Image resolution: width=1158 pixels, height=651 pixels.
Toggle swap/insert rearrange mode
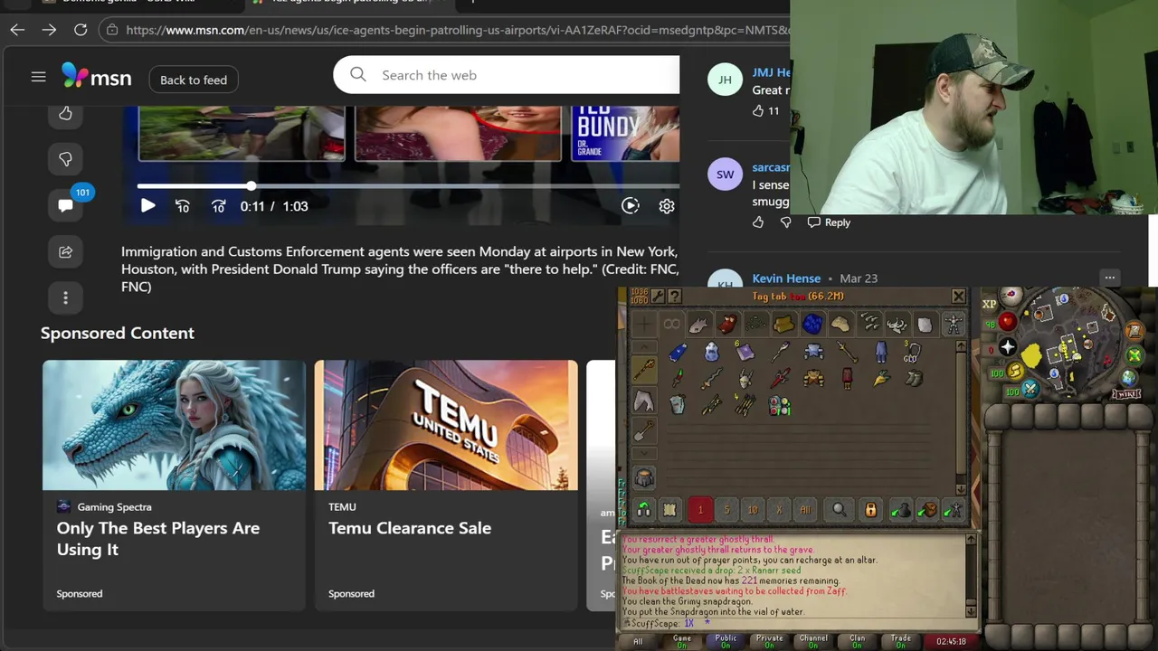click(x=643, y=510)
